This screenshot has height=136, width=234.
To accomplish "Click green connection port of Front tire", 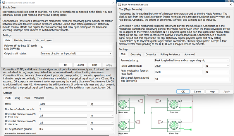I will (x=191, y=107).
